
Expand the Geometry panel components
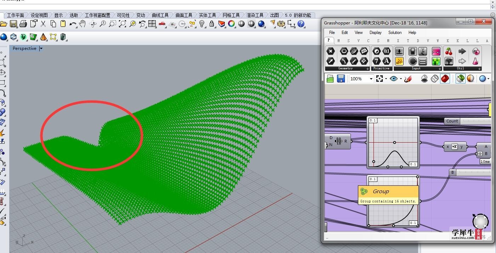click(x=367, y=69)
